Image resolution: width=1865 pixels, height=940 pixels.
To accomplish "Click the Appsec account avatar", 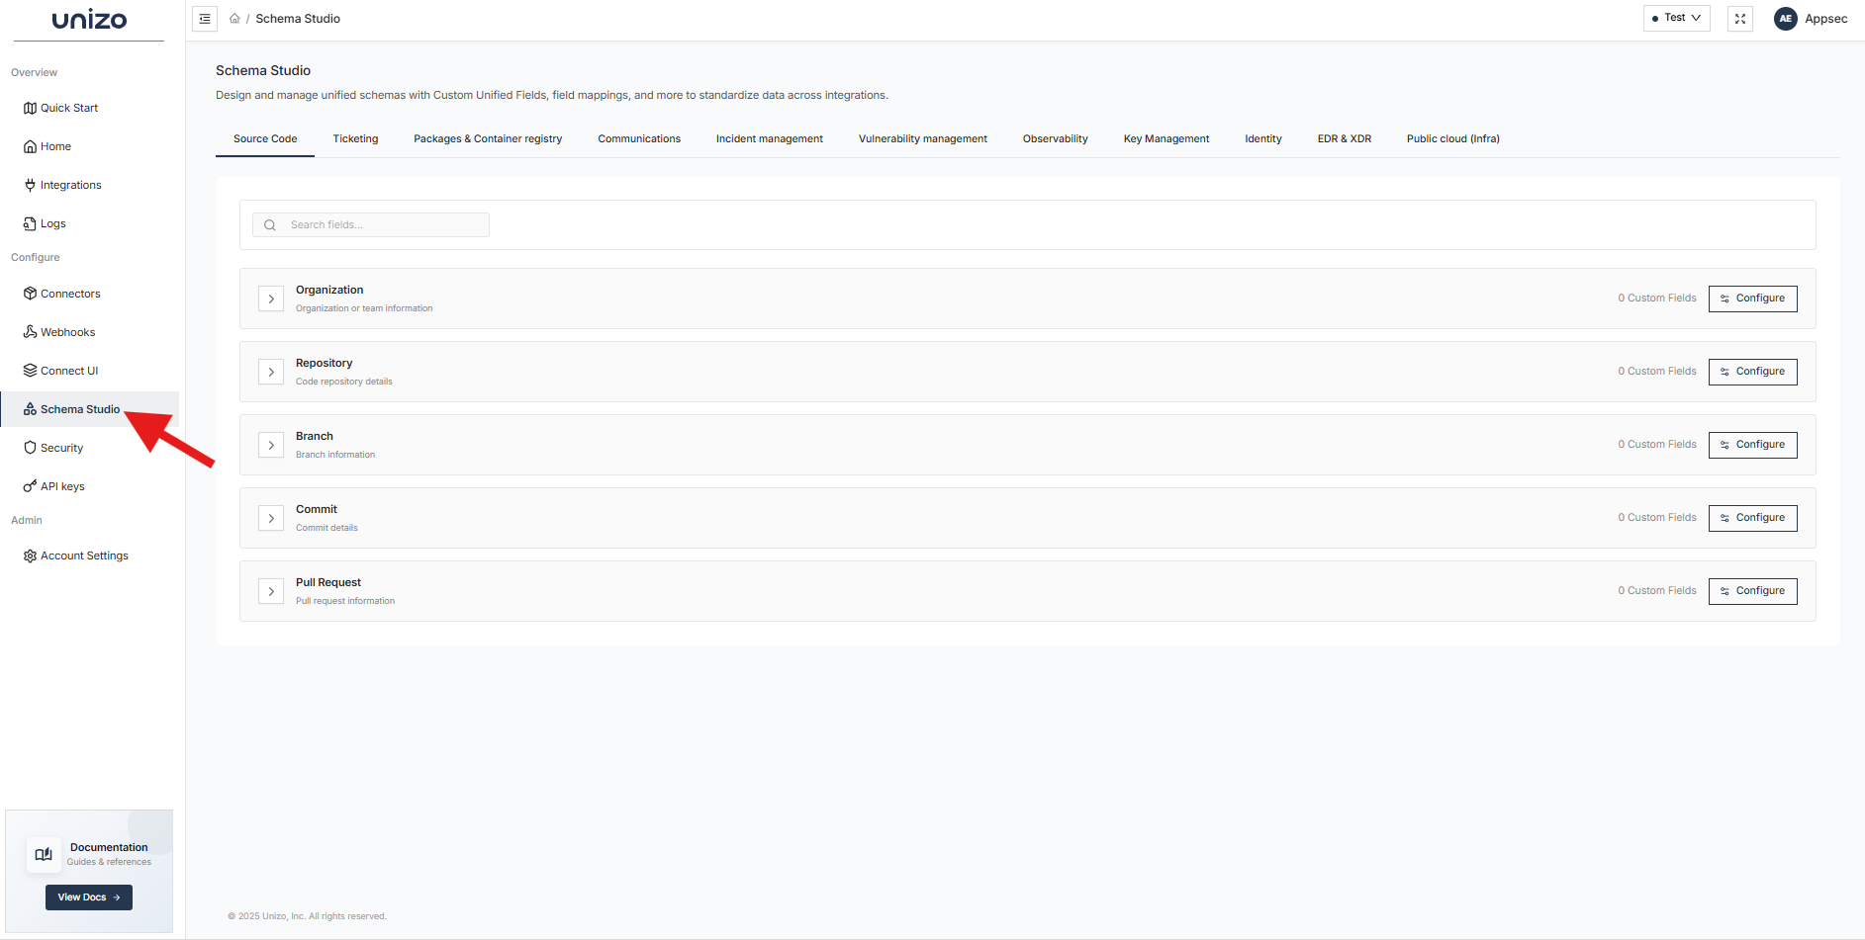I will click(1785, 18).
